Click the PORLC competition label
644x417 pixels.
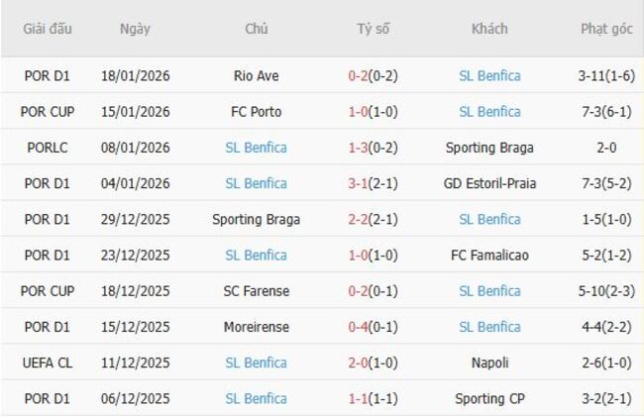[x=48, y=148]
